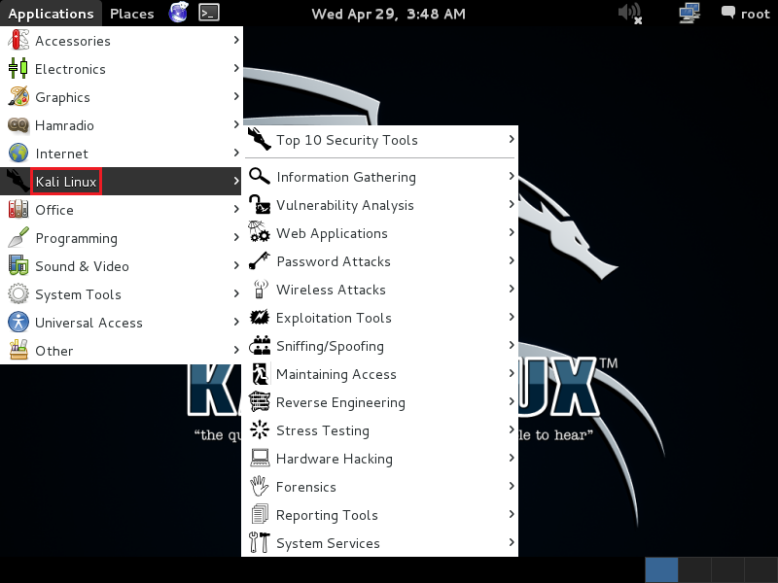Click the globe icon beside Internet
Image resolution: width=778 pixels, height=583 pixels.
[x=18, y=154]
